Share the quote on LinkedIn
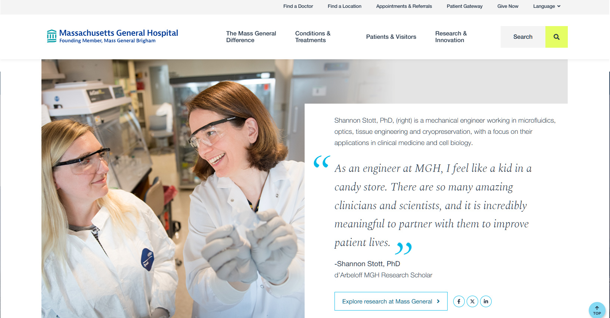Screen dimensions: 610x318 point(486,301)
